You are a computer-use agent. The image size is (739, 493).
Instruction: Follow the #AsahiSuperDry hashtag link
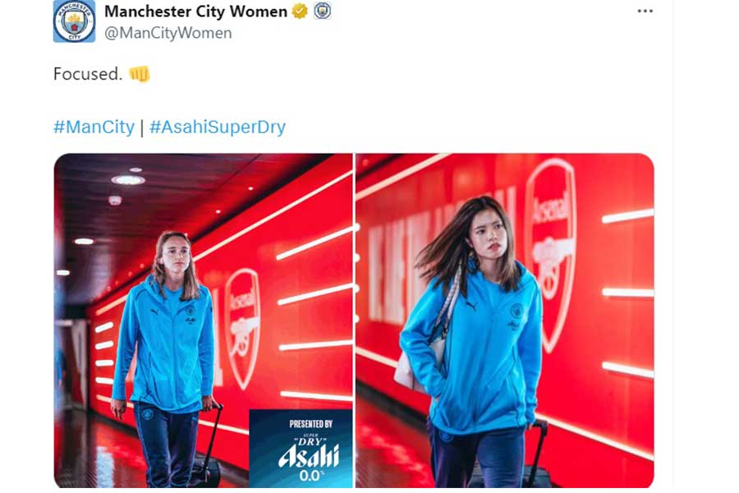click(218, 127)
